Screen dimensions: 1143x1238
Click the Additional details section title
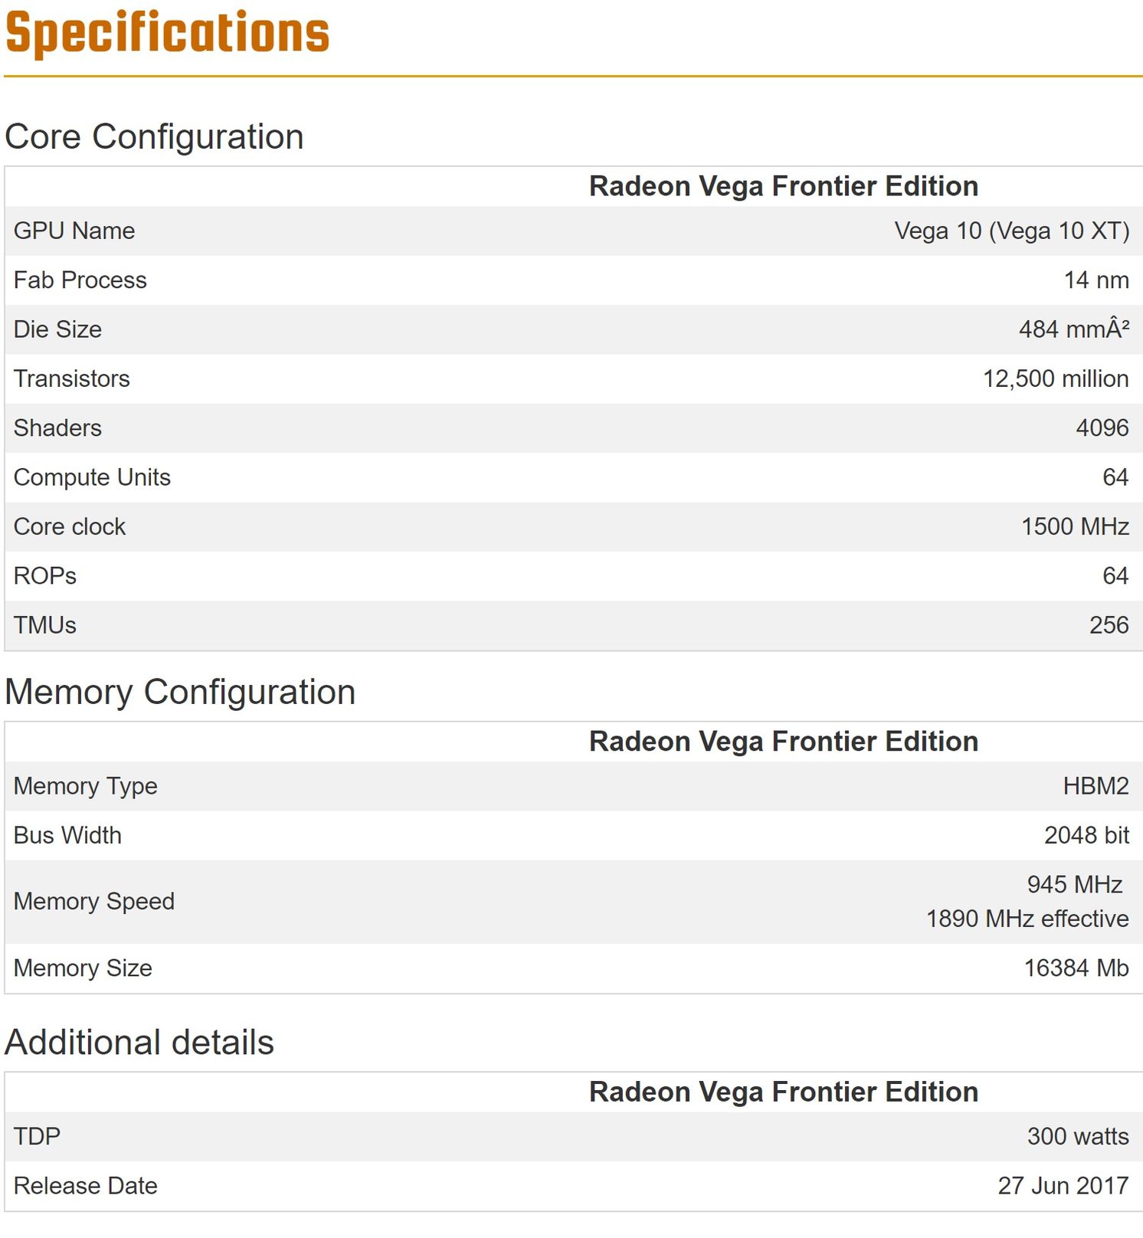(139, 1043)
